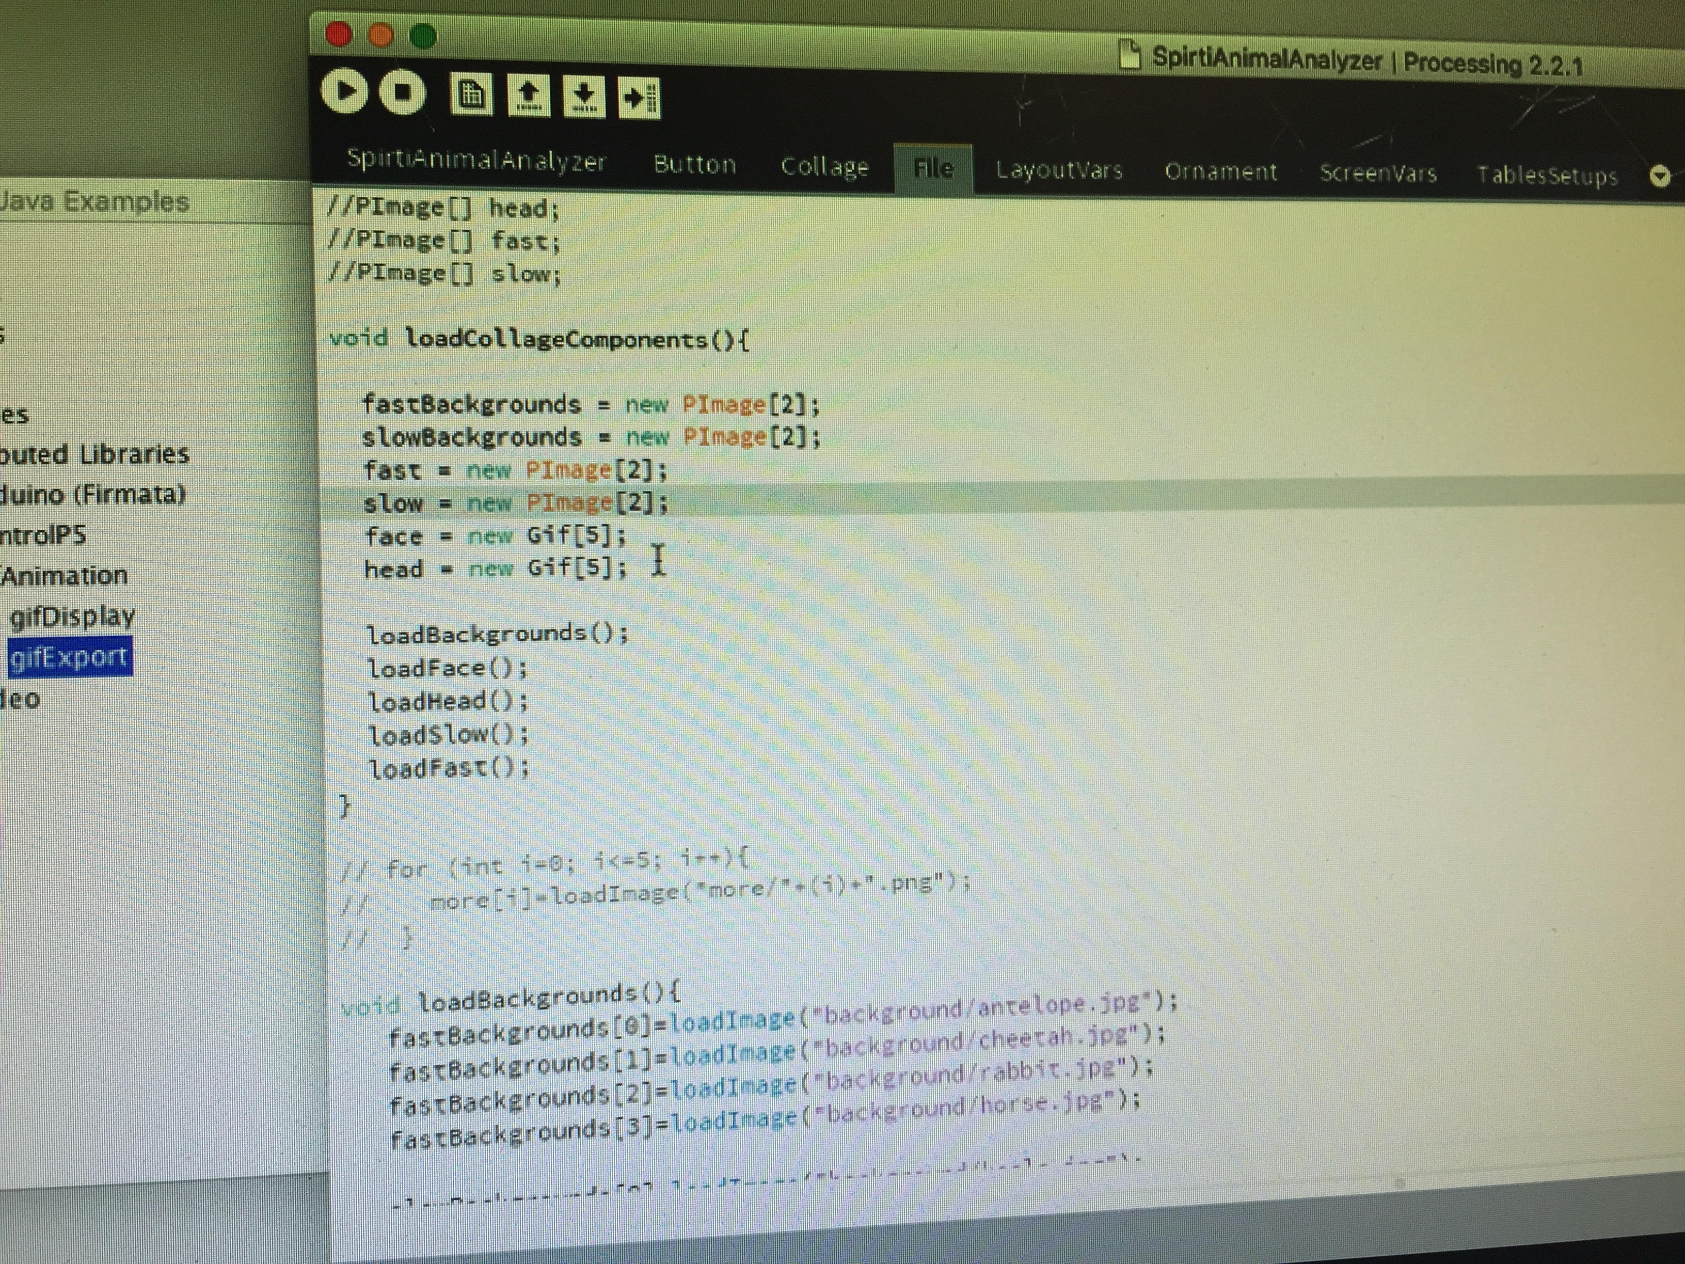Switch to the ScreenVars tab
The image size is (1685, 1264).
click(1378, 173)
